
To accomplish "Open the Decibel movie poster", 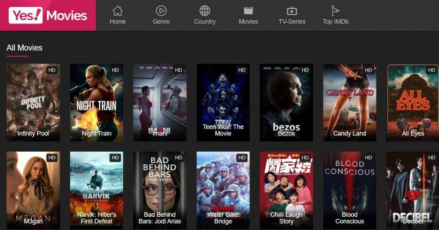I will [413, 191].
